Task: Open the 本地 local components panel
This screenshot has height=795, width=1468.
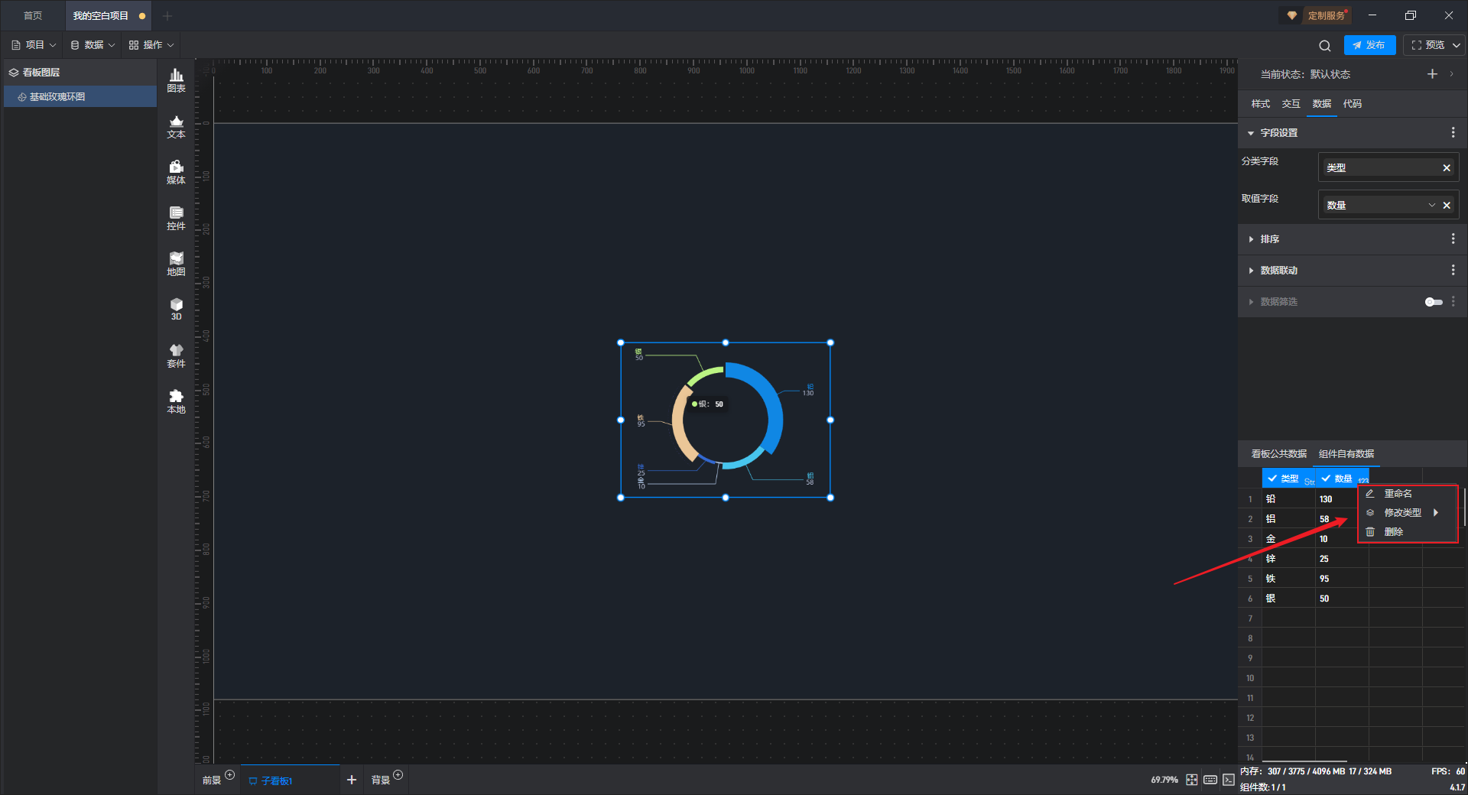Action: click(176, 401)
